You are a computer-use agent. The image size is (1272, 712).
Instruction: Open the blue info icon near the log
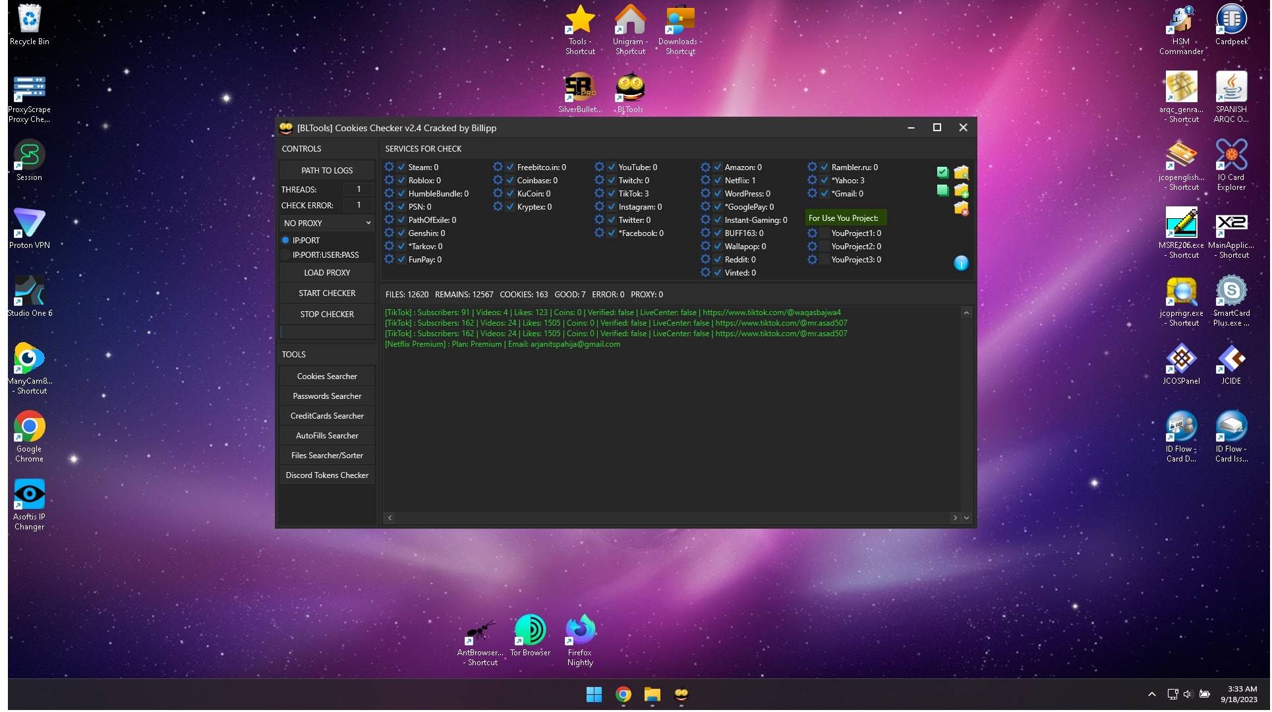point(961,263)
